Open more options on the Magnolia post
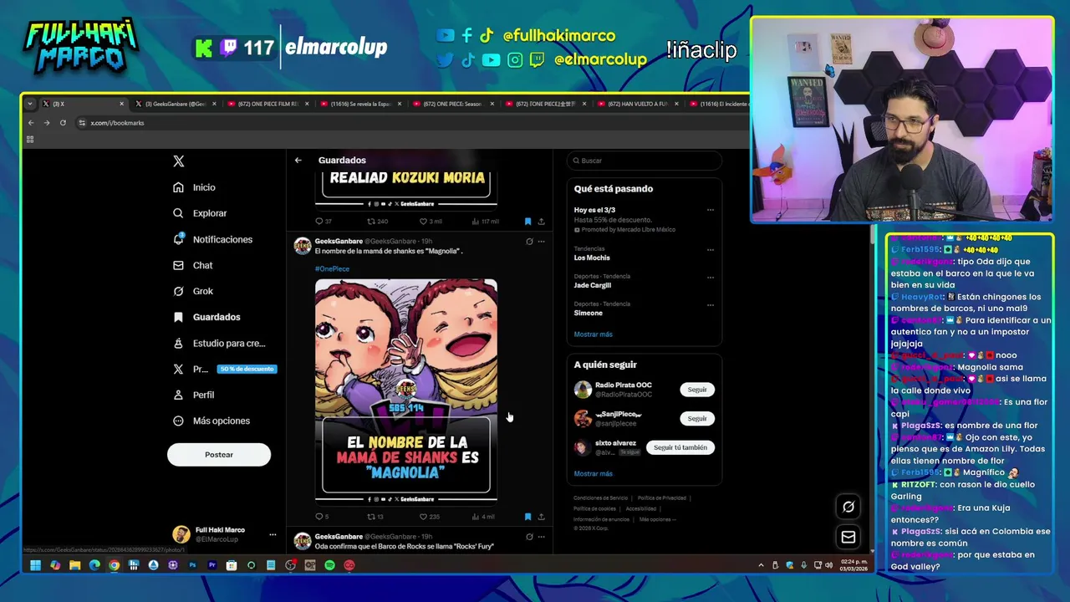The height and width of the screenshot is (602, 1070). pos(542,242)
